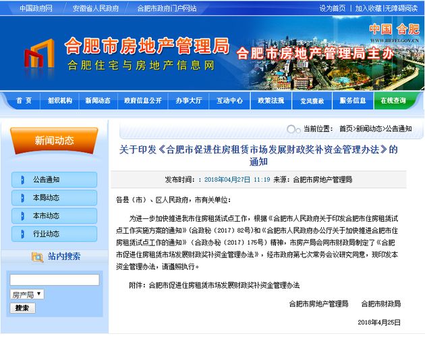The width and height of the screenshot is (425, 342).
Task: Select 行业动态 in the sidebar
Action: (x=54, y=234)
